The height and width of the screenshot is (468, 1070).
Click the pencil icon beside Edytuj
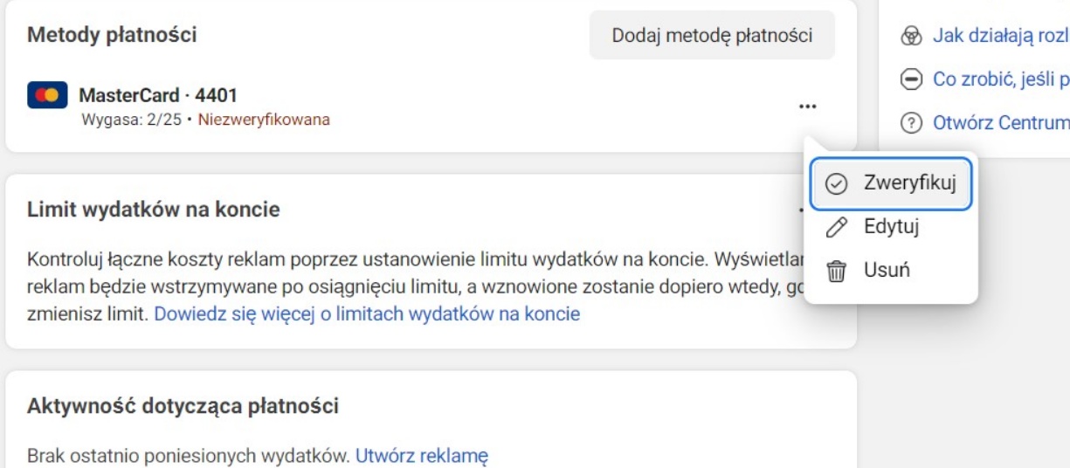[836, 228]
